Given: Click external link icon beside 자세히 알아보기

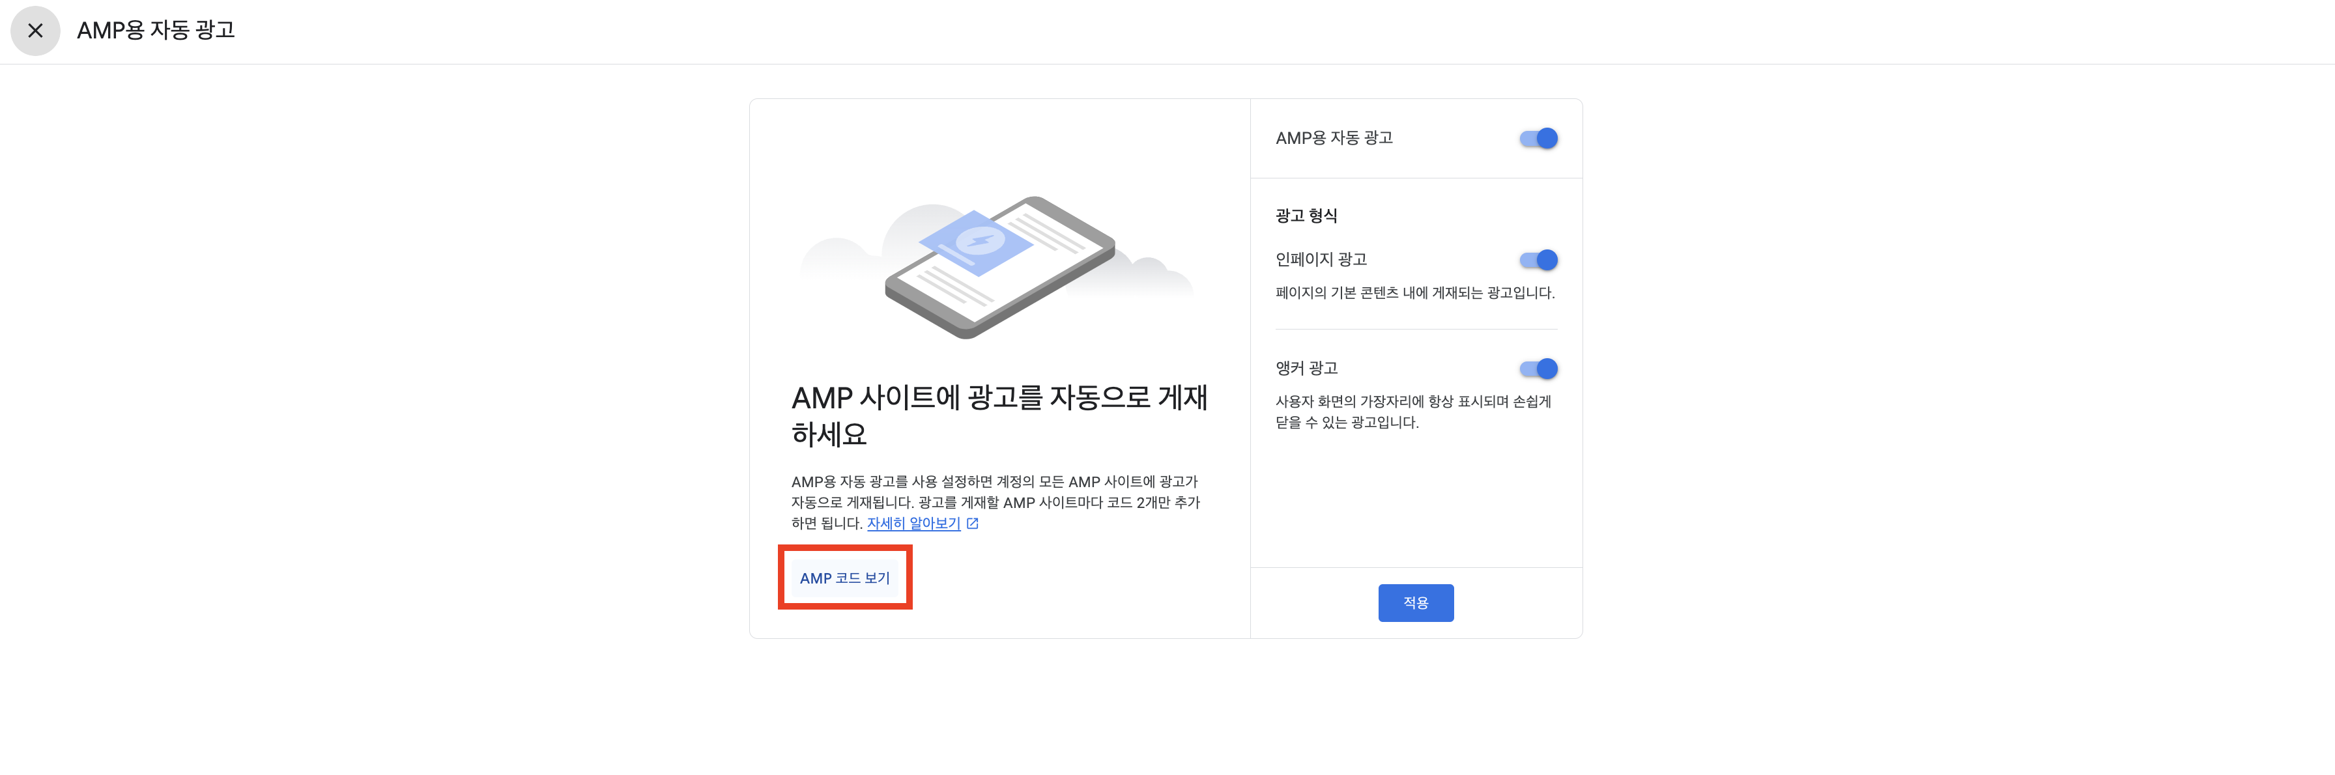Looking at the screenshot, I should (973, 524).
